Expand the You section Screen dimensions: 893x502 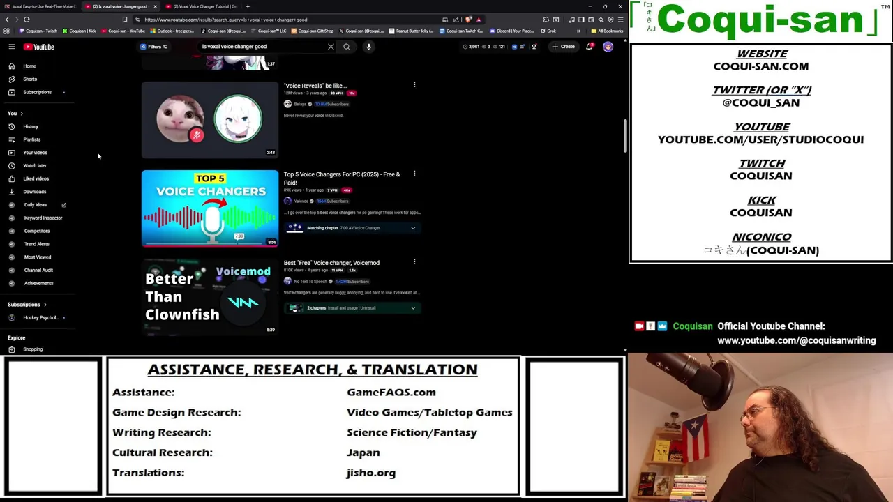(15, 114)
